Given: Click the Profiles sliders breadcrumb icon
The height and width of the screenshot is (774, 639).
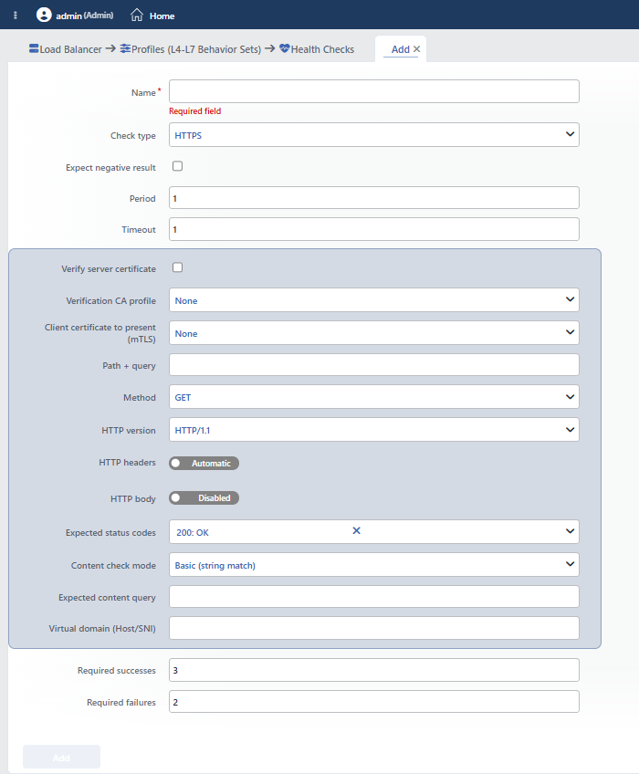Looking at the screenshot, I should click(125, 48).
